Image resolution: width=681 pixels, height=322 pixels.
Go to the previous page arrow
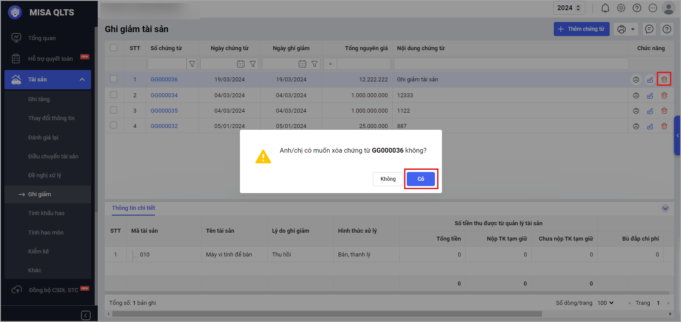[630, 303]
